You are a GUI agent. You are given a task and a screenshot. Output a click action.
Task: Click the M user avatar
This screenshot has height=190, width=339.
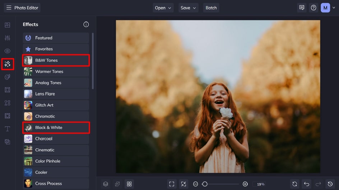pyautogui.click(x=325, y=8)
